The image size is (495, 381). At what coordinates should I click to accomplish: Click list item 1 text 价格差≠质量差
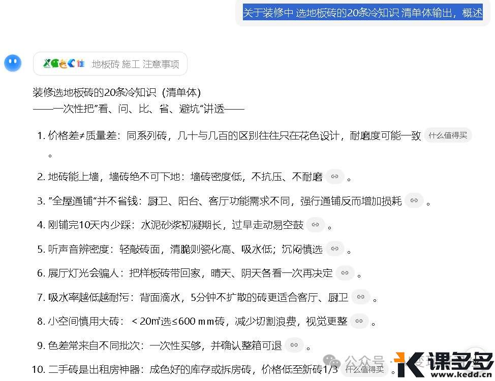pyautogui.click(x=85, y=135)
